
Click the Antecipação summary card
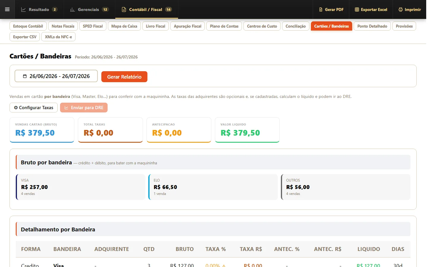tap(179, 130)
